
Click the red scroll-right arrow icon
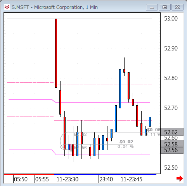[180, 179]
